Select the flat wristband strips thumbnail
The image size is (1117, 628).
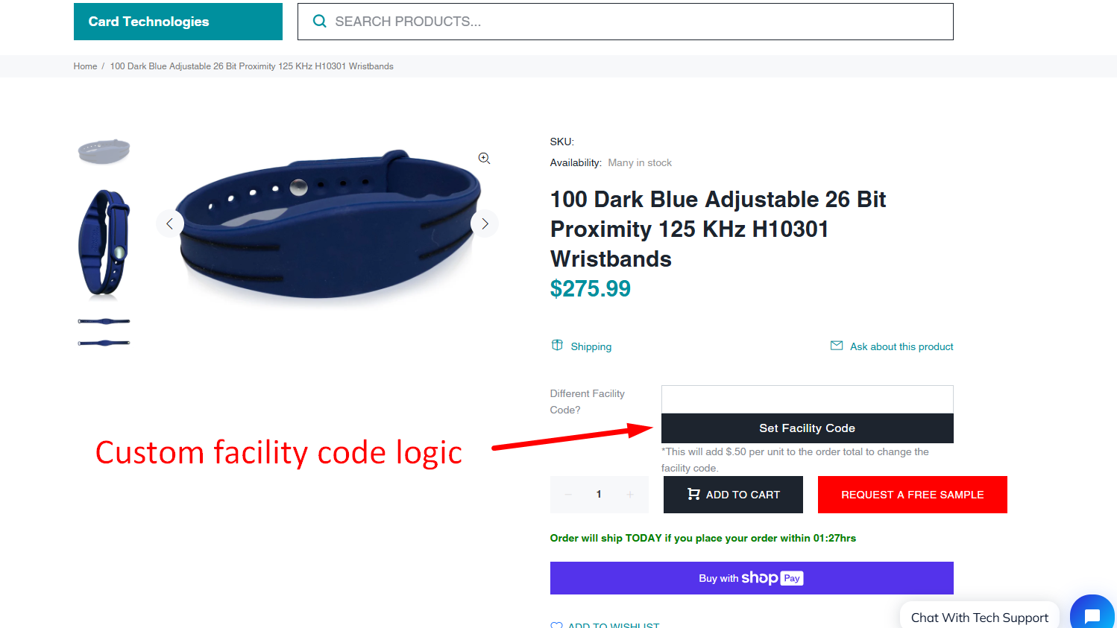[x=104, y=332]
